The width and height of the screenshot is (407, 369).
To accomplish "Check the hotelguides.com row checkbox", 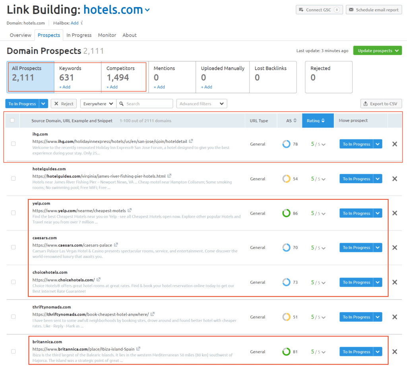I will coord(13,178).
